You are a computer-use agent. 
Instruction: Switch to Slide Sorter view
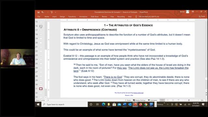point(168,100)
